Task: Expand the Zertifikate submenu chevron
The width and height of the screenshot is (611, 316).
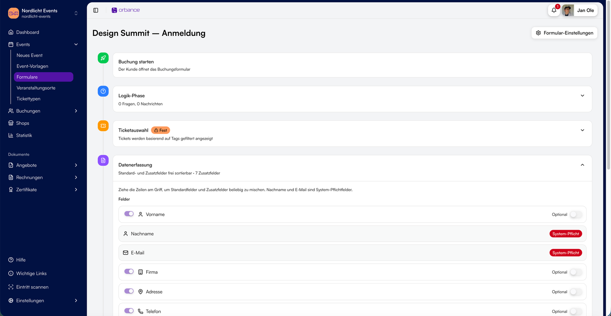Action: coord(76,190)
